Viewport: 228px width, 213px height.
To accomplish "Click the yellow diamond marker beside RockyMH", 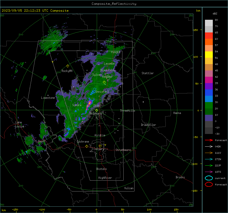I will pos(68,66).
